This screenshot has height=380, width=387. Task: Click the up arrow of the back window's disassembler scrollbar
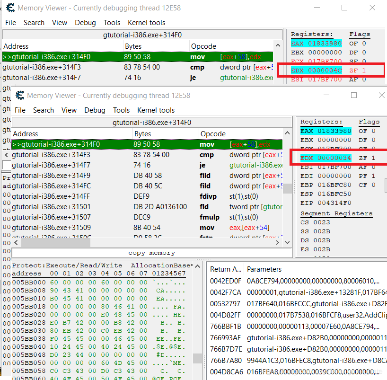(x=278, y=45)
